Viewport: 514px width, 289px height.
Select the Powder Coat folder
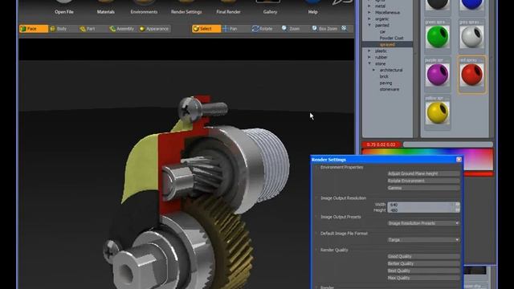[391, 38]
